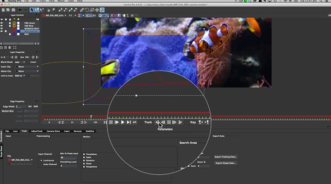Toggle the Shear checkbox
This screenshot has width=331, height=184.
click(84, 163)
